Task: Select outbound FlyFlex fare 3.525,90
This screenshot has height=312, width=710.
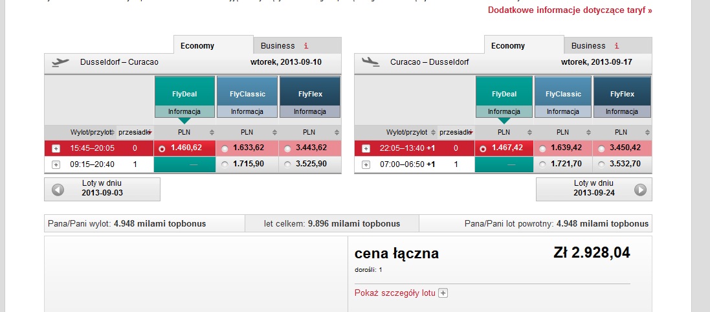Action: click(x=287, y=165)
